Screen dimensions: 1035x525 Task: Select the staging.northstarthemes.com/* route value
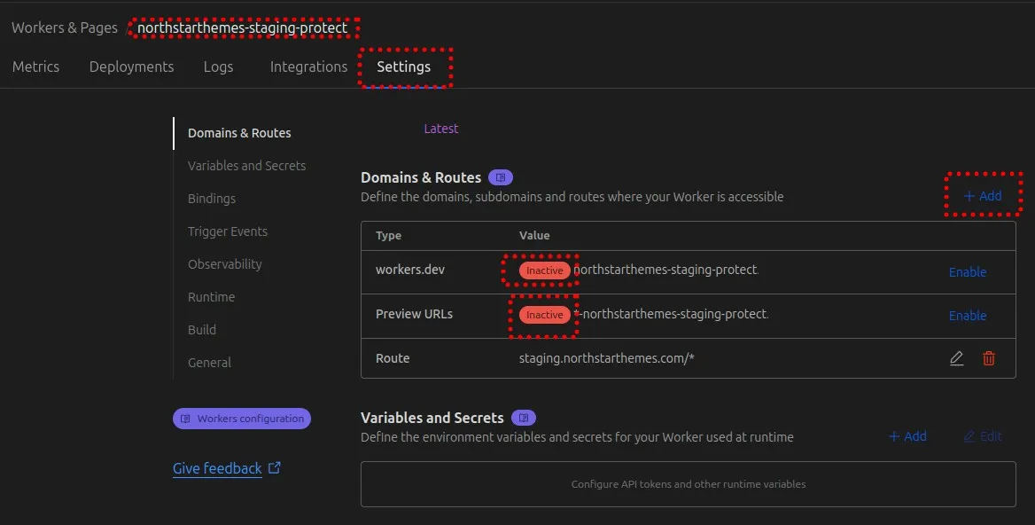tap(607, 358)
